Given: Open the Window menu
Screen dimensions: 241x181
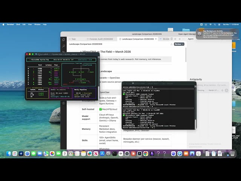Looking at the screenshot, I should 37,25.
